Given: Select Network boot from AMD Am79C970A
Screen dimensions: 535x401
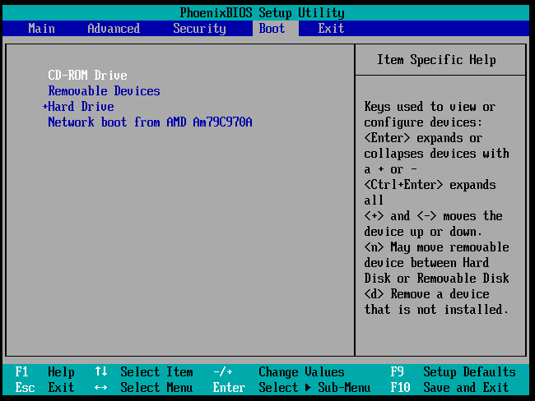Looking at the screenshot, I should point(150,122).
